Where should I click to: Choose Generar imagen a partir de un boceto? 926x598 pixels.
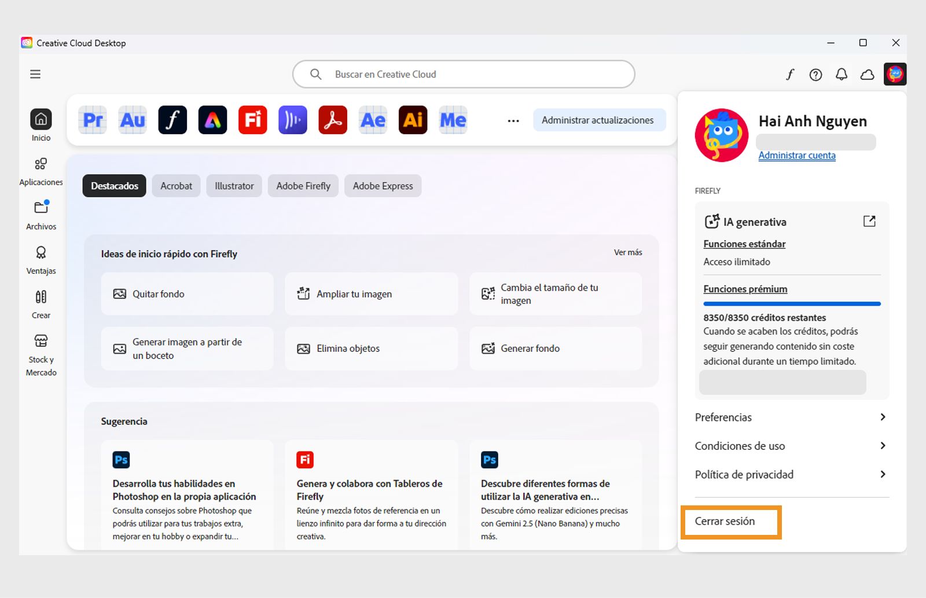tap(187, 348)
